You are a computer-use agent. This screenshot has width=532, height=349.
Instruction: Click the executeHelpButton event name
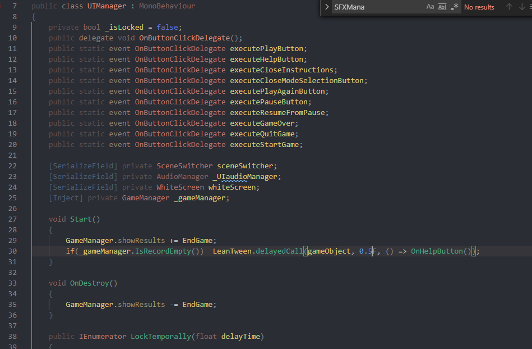(266, 59)
